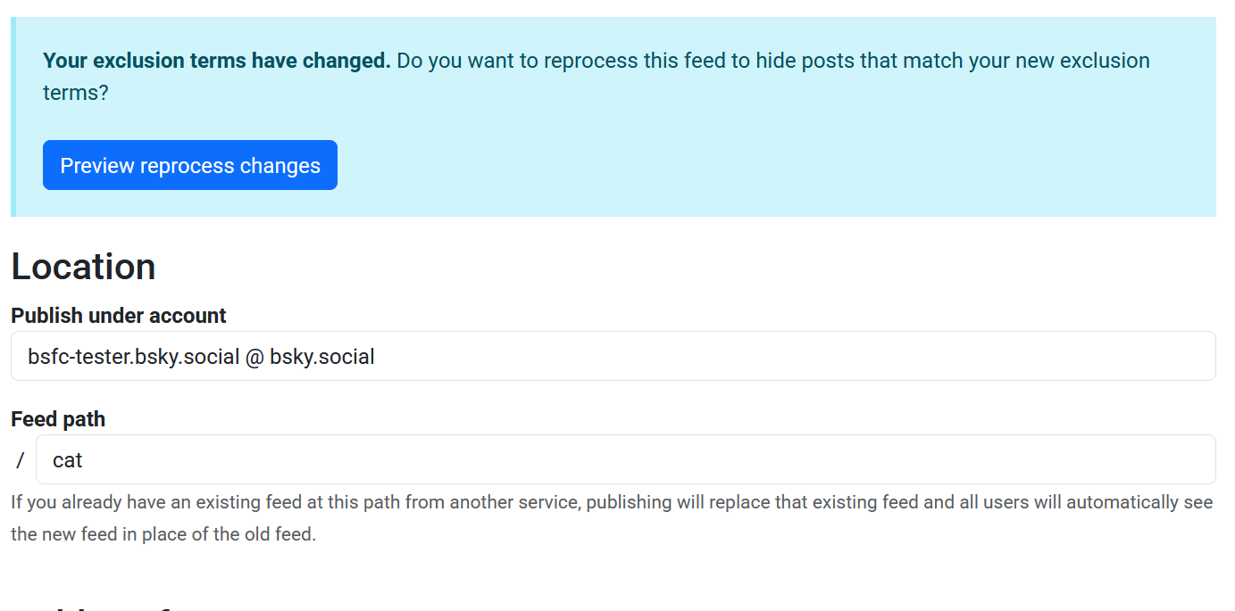
Task: Click the @ symbol in the account field
Action: click(255, 357)
